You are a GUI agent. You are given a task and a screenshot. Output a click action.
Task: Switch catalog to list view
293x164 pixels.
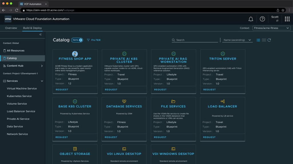coord(258,40)
